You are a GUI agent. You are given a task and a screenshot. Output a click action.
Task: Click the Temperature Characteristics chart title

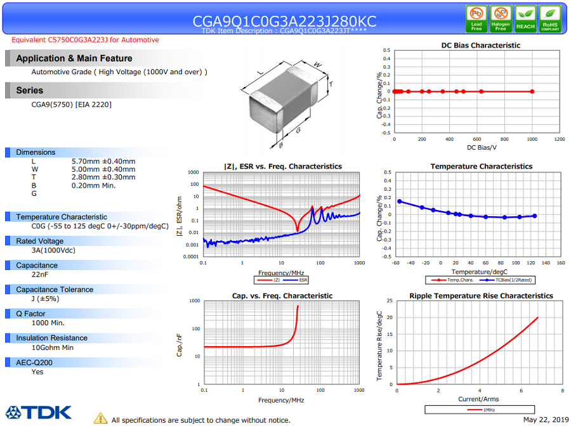coord(482,167)
